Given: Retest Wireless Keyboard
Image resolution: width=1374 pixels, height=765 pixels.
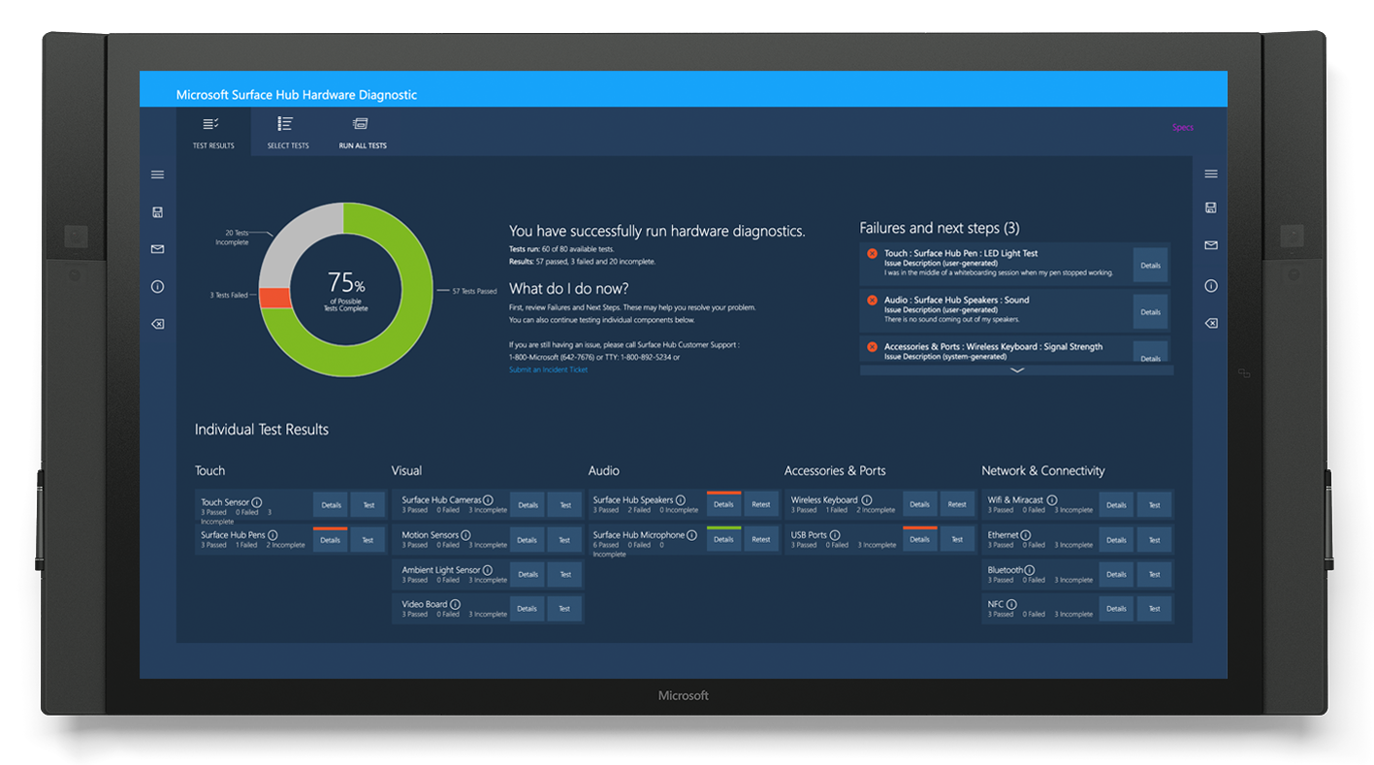Looking at the screenshot, I should tap(957, 504).
